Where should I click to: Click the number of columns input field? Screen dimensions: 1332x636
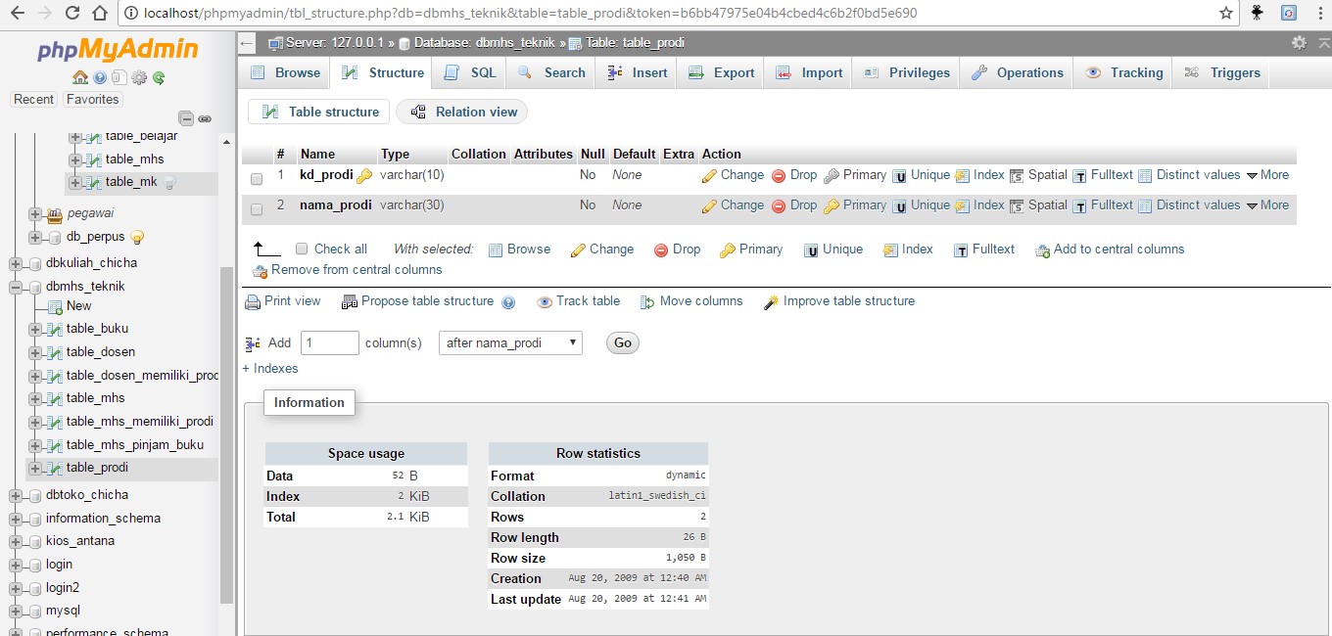coord(330,343)
